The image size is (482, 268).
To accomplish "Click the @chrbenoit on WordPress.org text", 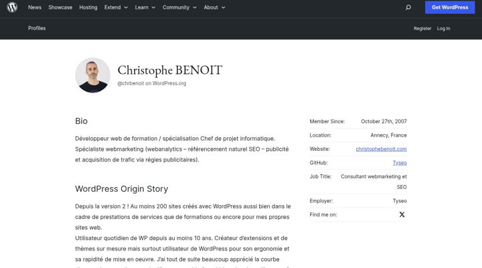I will pos(151,83).
